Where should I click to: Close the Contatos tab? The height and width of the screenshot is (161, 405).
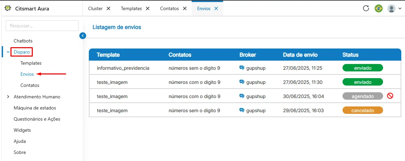click(185, 8)
